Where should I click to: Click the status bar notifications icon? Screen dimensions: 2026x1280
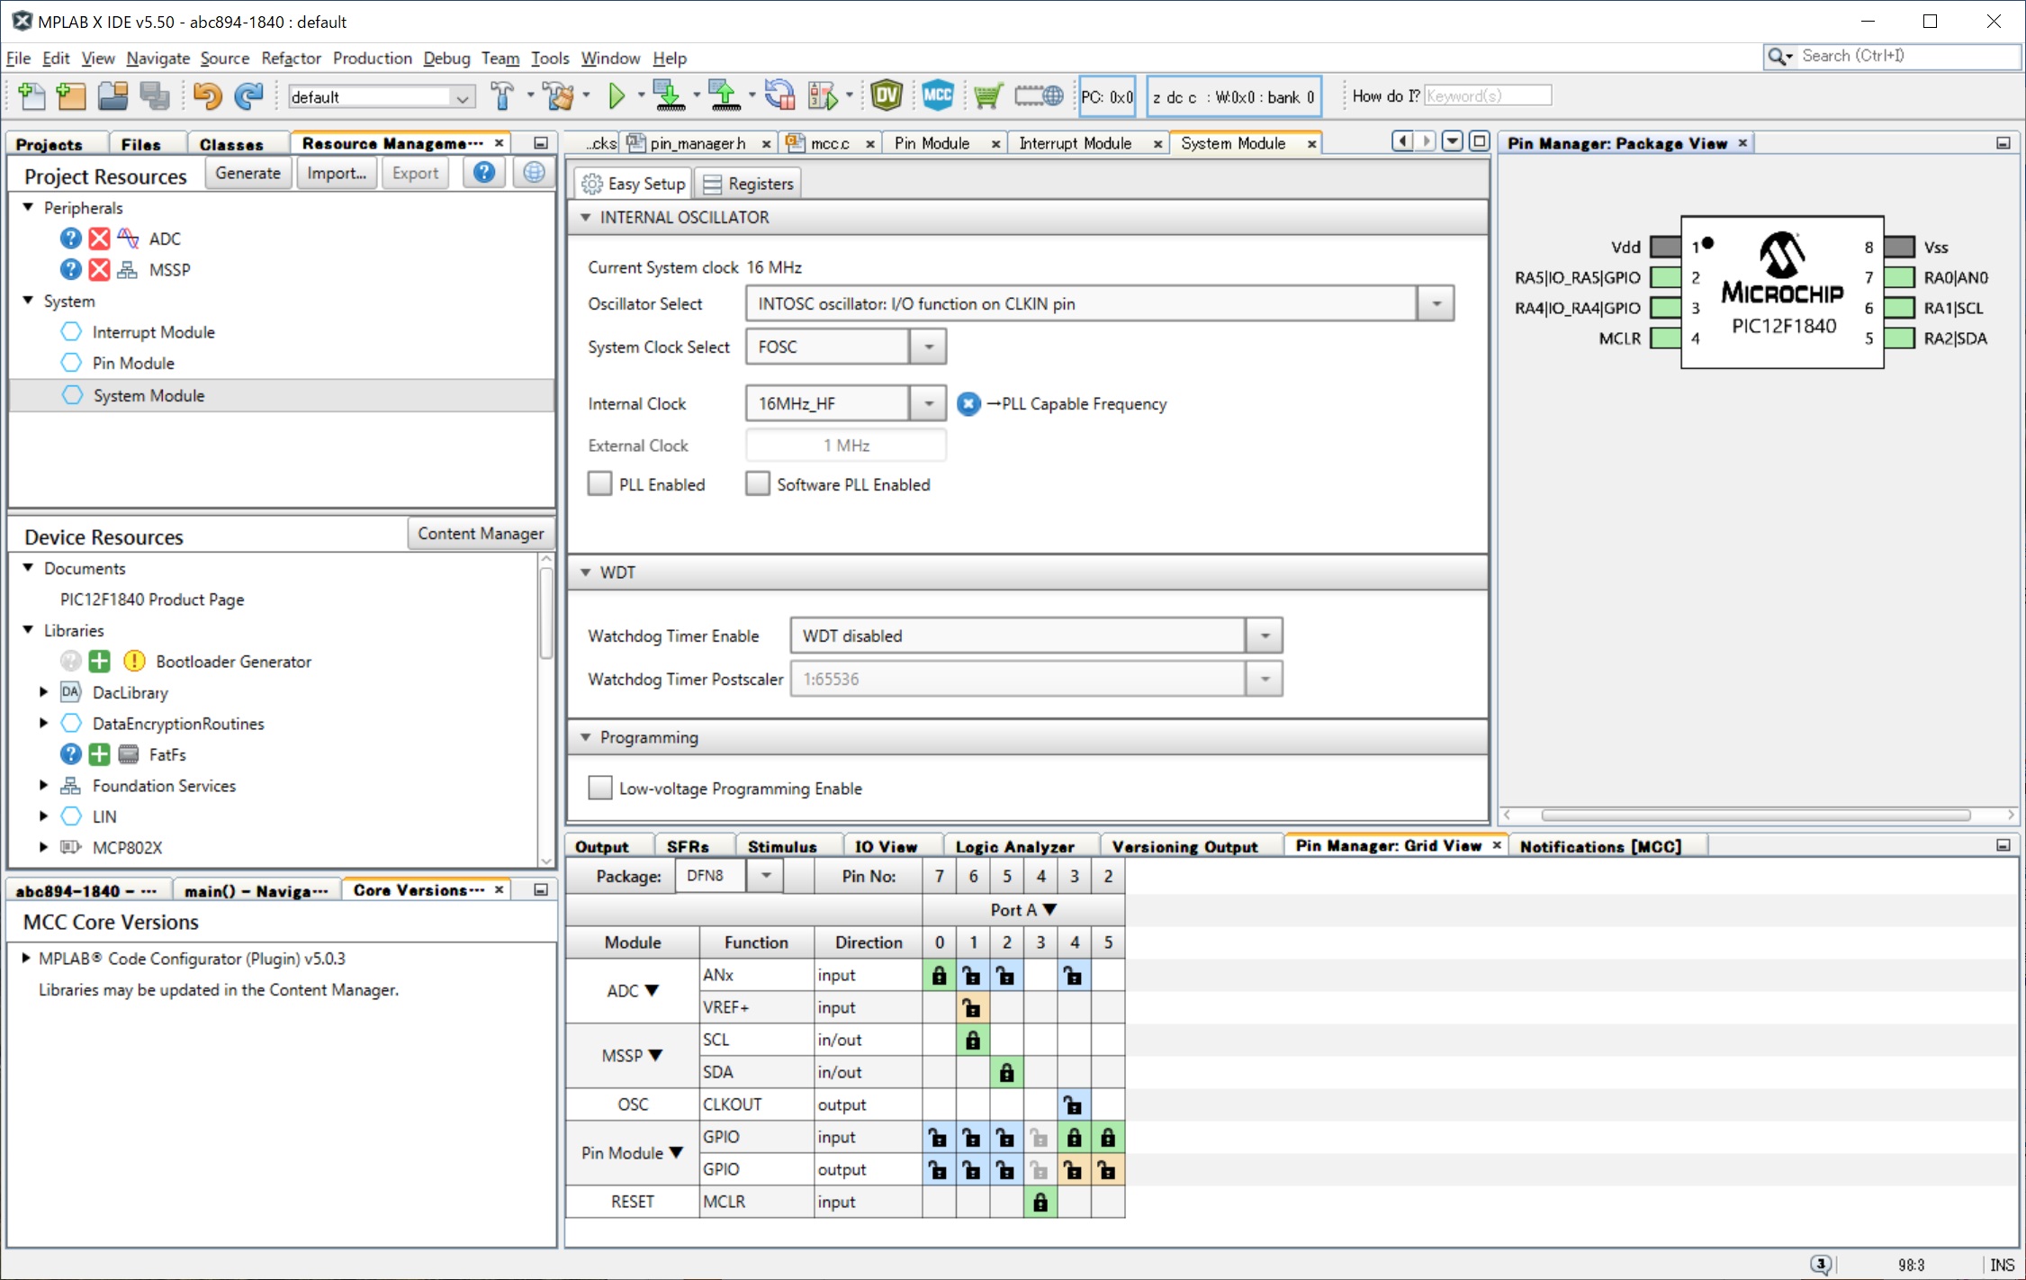1820,1265
